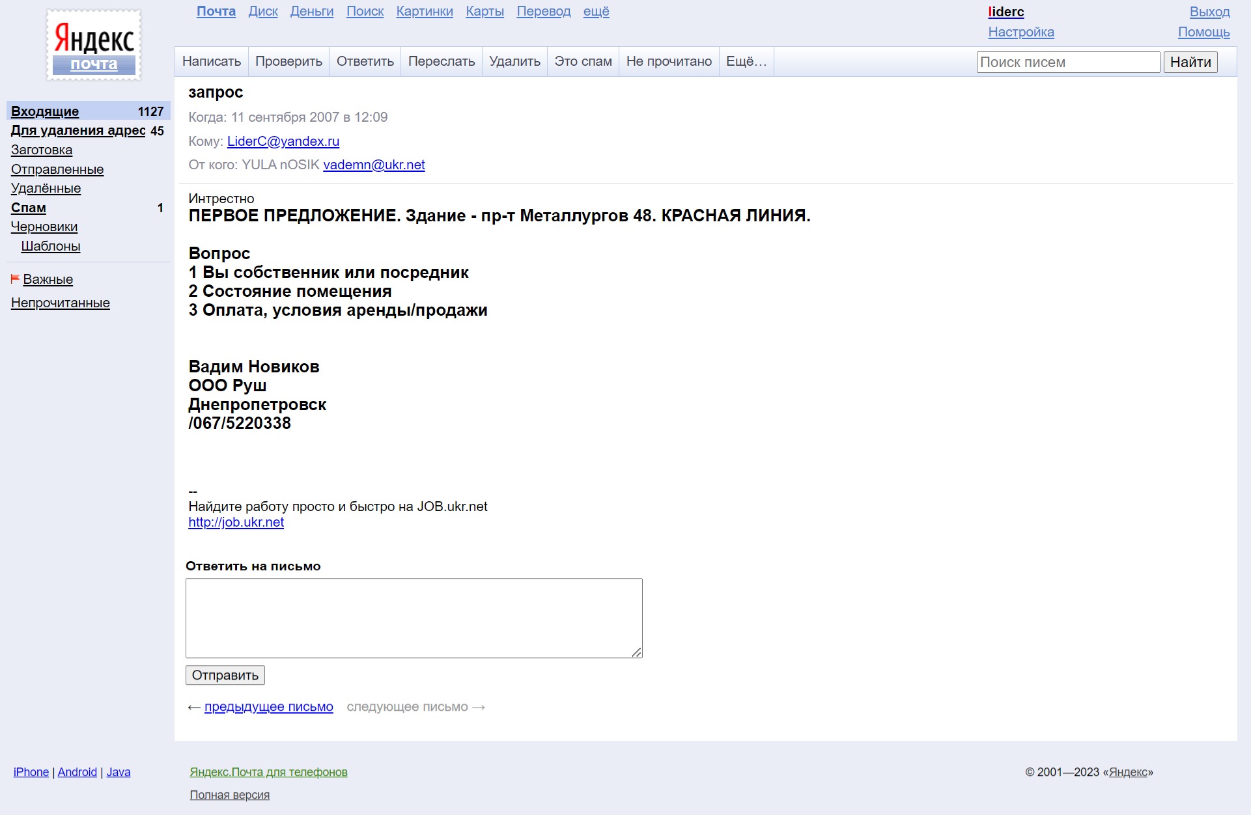Open the Для удаления адрес folder
Viewport: 1251px width, 815px height.
(x=78, y=130)
